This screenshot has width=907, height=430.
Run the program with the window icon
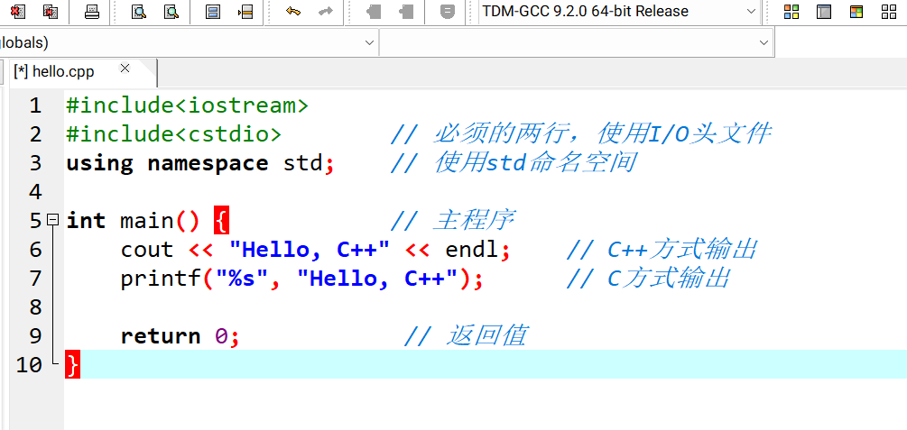(823, 12)
